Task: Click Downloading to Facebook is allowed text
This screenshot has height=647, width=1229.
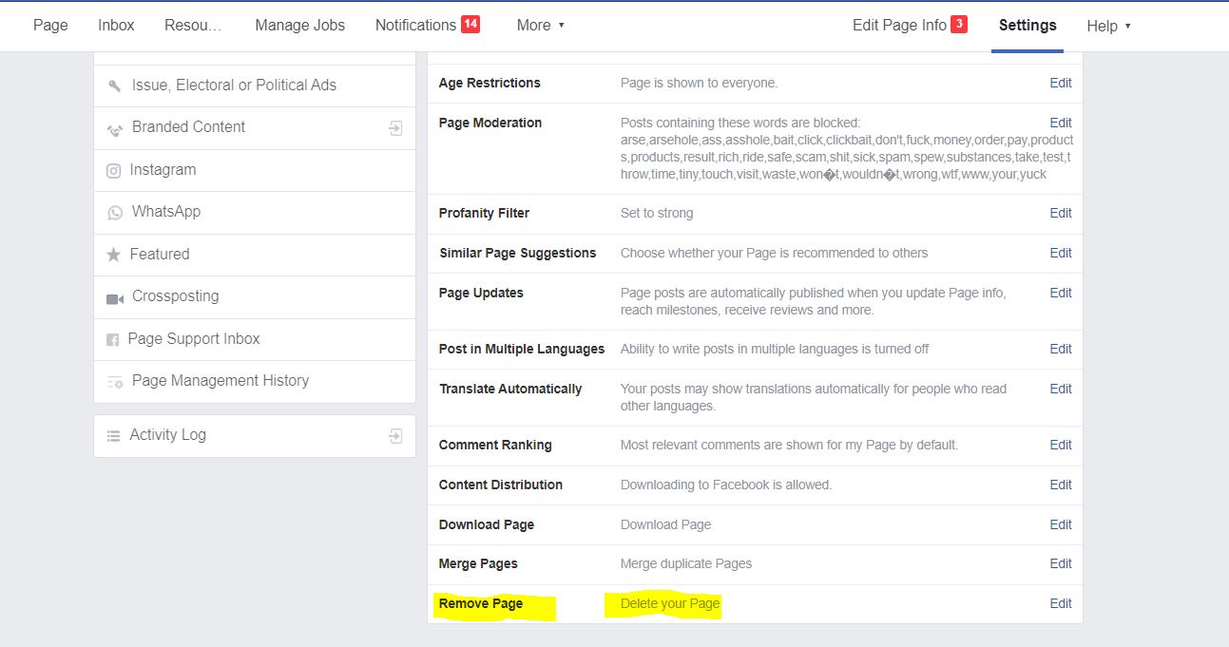Action: coord(726,485)
